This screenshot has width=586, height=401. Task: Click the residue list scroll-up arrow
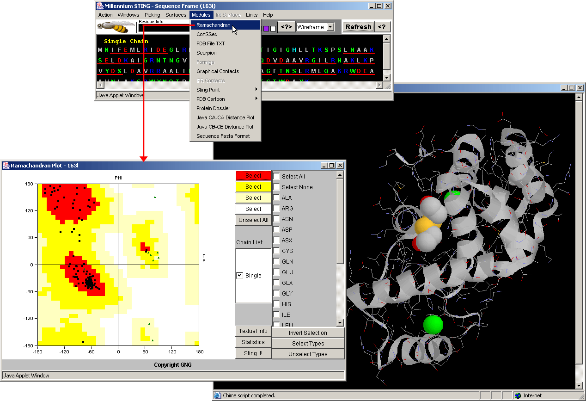coord(340,175)
